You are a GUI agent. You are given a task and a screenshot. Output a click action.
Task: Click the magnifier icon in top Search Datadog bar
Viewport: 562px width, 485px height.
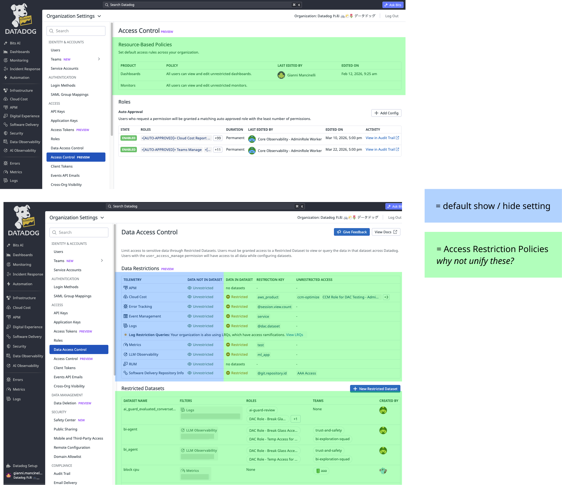[107, 5]
